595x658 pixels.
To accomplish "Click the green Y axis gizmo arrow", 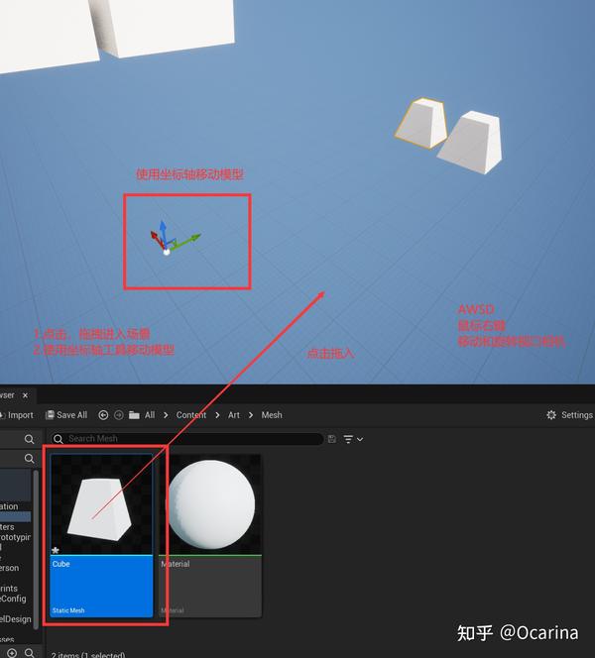I will point(186,241).
